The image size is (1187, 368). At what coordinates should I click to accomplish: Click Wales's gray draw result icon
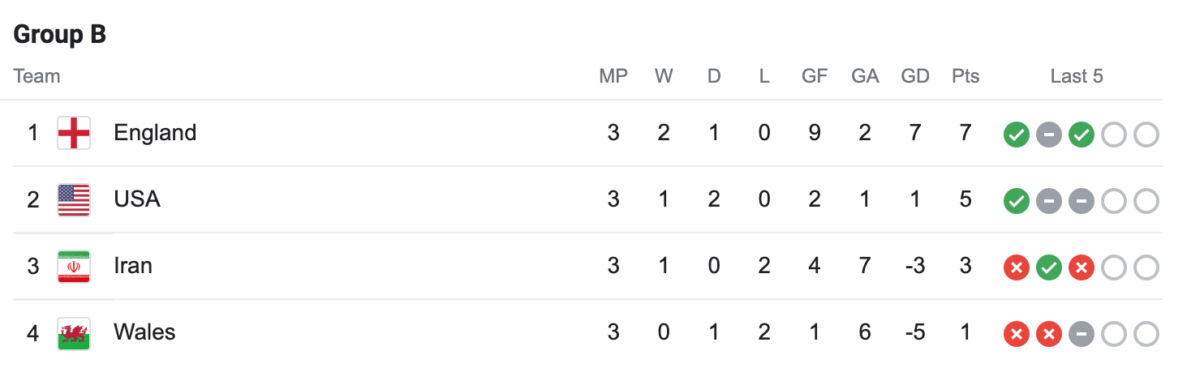pyautogui.click(x=1081, y=334)
